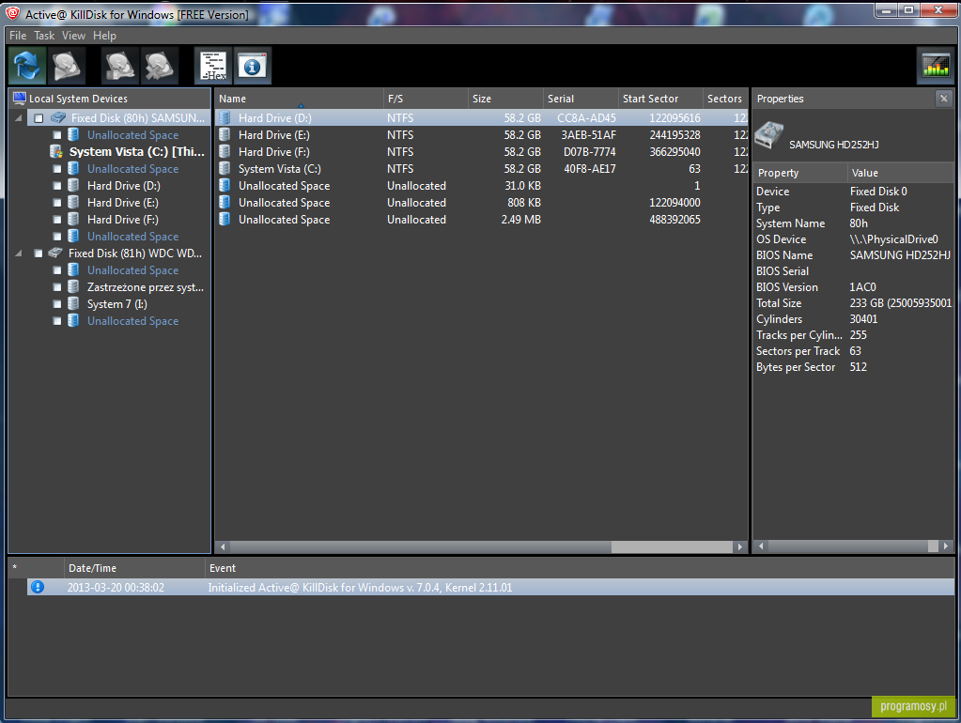Click volume icon of NTFS Hard Drive (D:) list row
The width and height of the screenshot is (961, 723).
[225, 117]
